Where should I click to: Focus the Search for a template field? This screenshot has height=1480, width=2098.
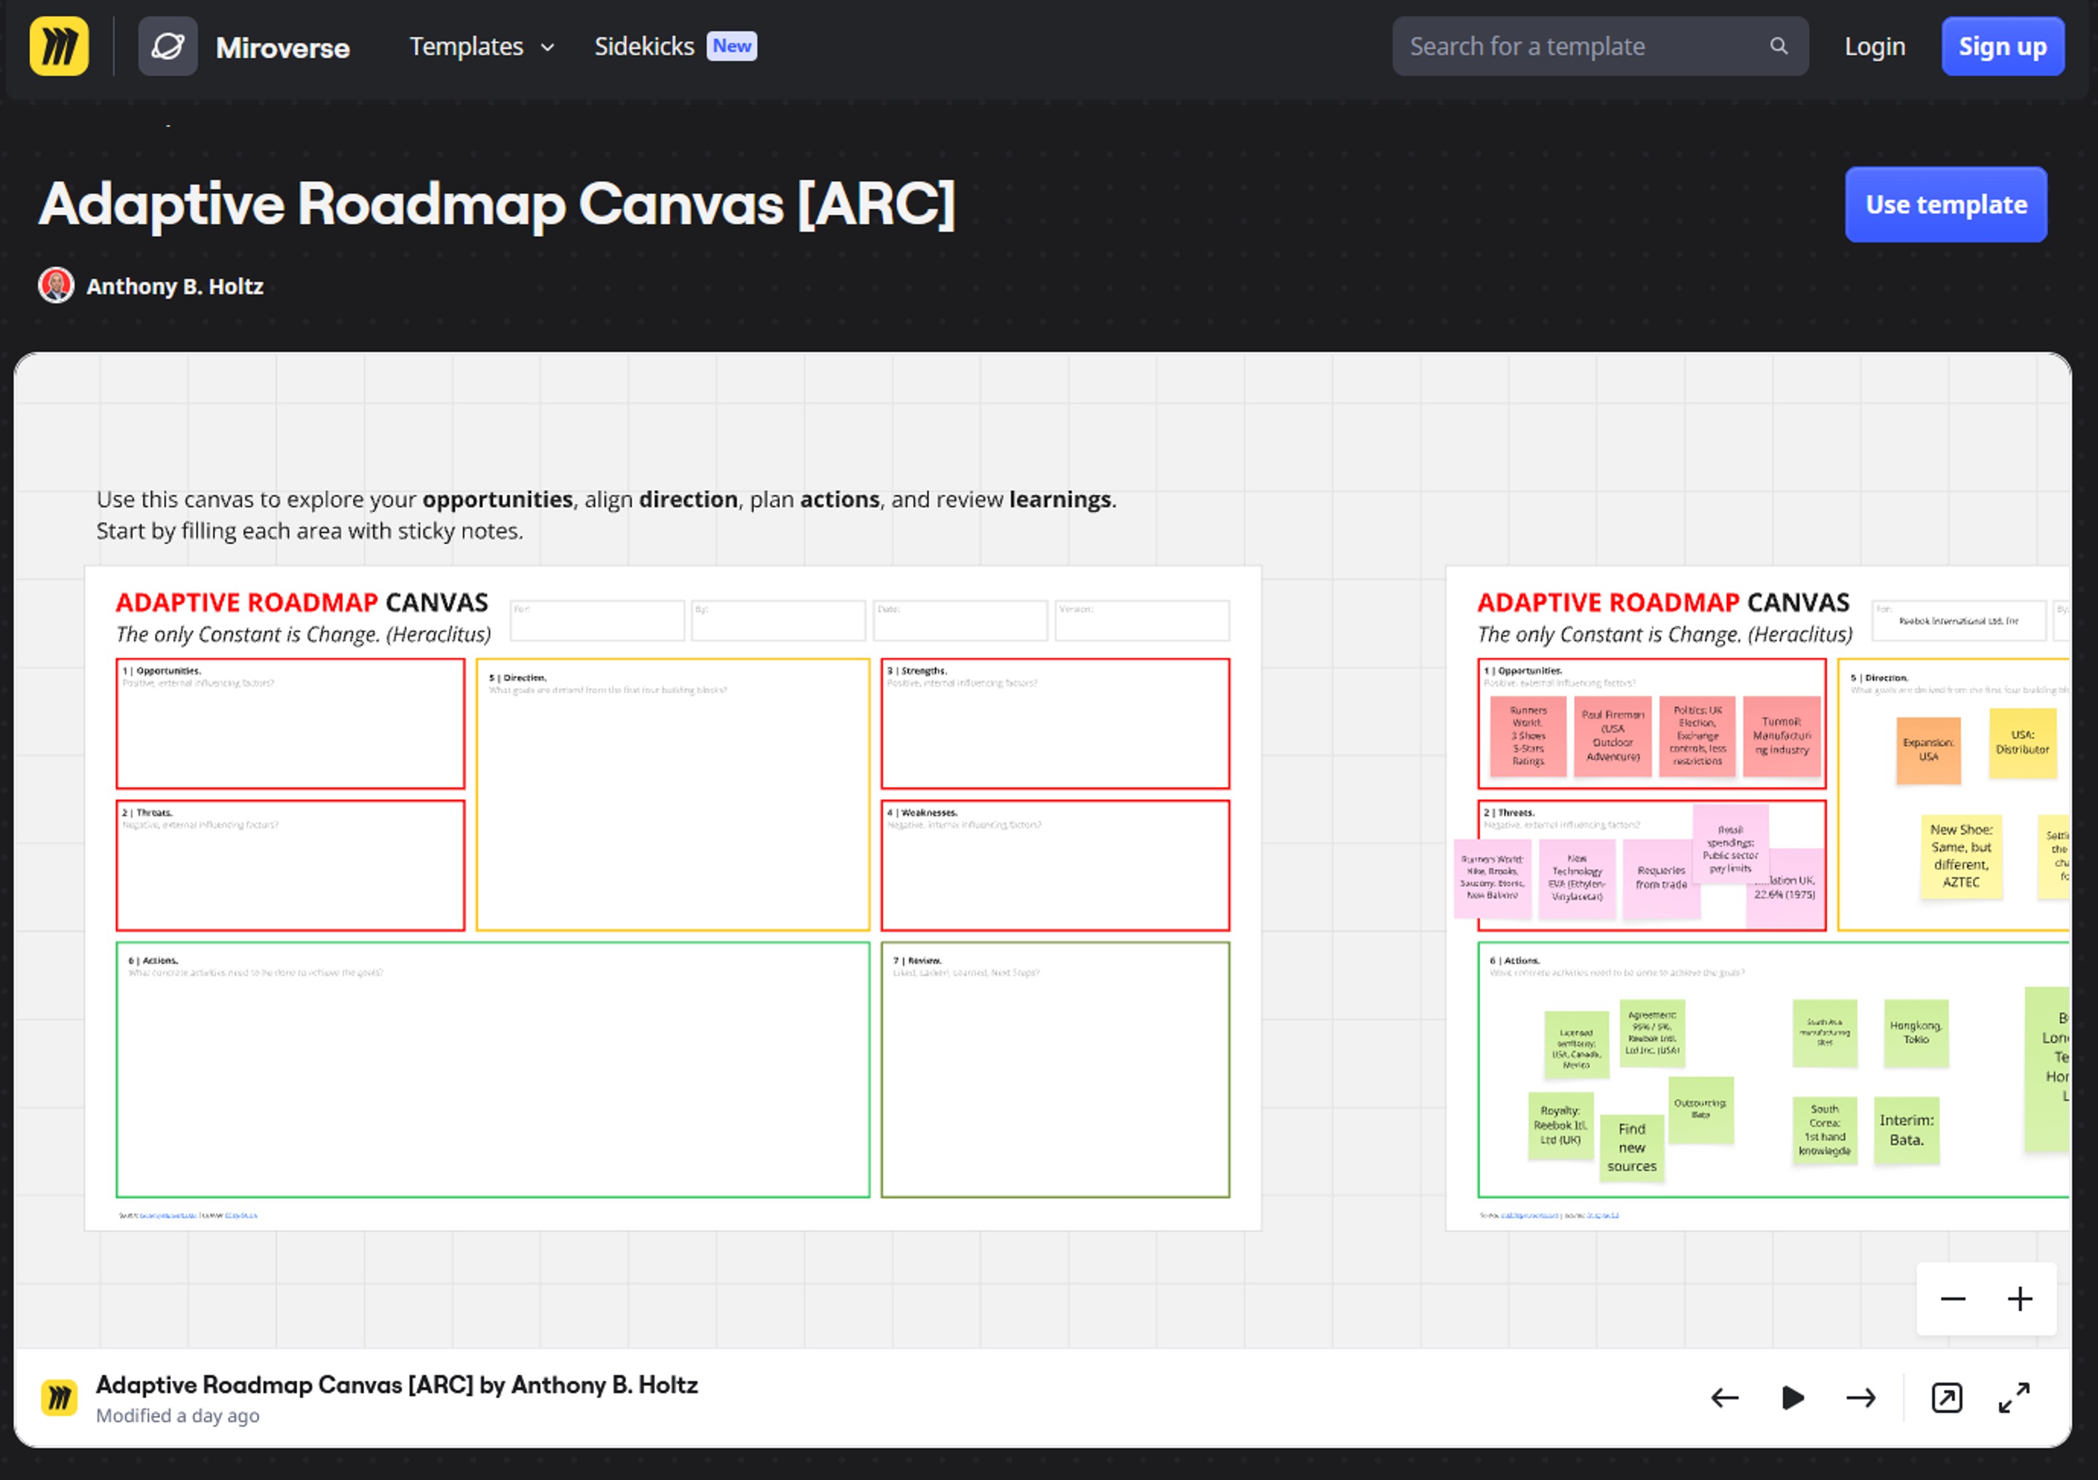pyautogui.click(x=1580, y=47)
